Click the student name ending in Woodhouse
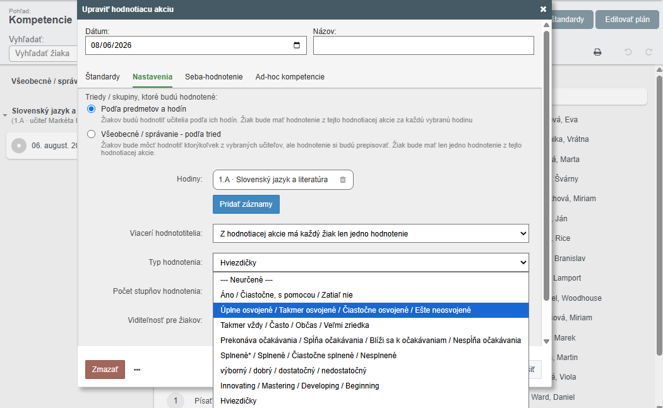 pos(576,298)
